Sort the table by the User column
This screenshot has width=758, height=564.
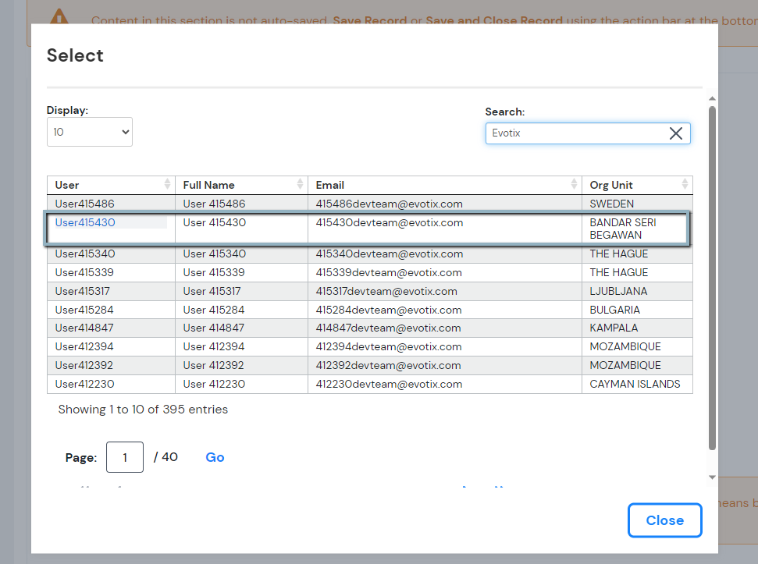tap(169, 185)
